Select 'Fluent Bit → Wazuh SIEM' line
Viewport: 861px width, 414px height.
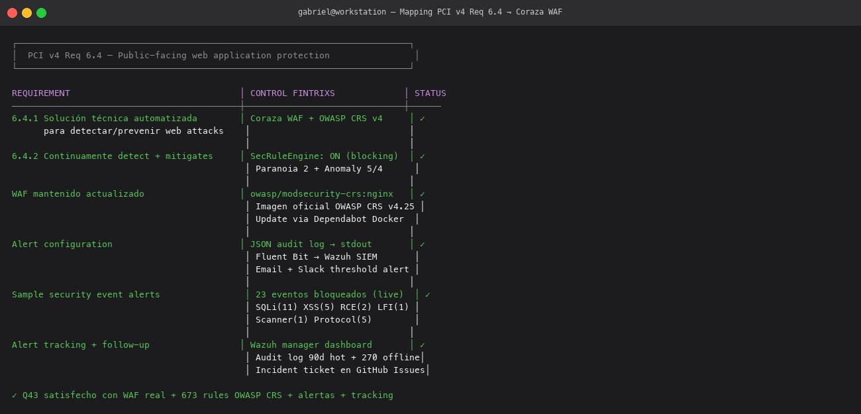[317, 257]
